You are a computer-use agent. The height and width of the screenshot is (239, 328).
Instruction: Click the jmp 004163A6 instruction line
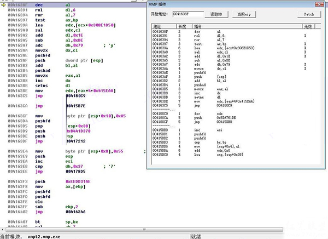click(55, 210)
